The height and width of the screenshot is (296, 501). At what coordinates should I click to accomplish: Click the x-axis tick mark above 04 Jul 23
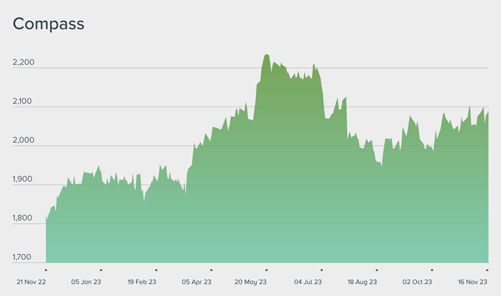click(x=322, y=269)
